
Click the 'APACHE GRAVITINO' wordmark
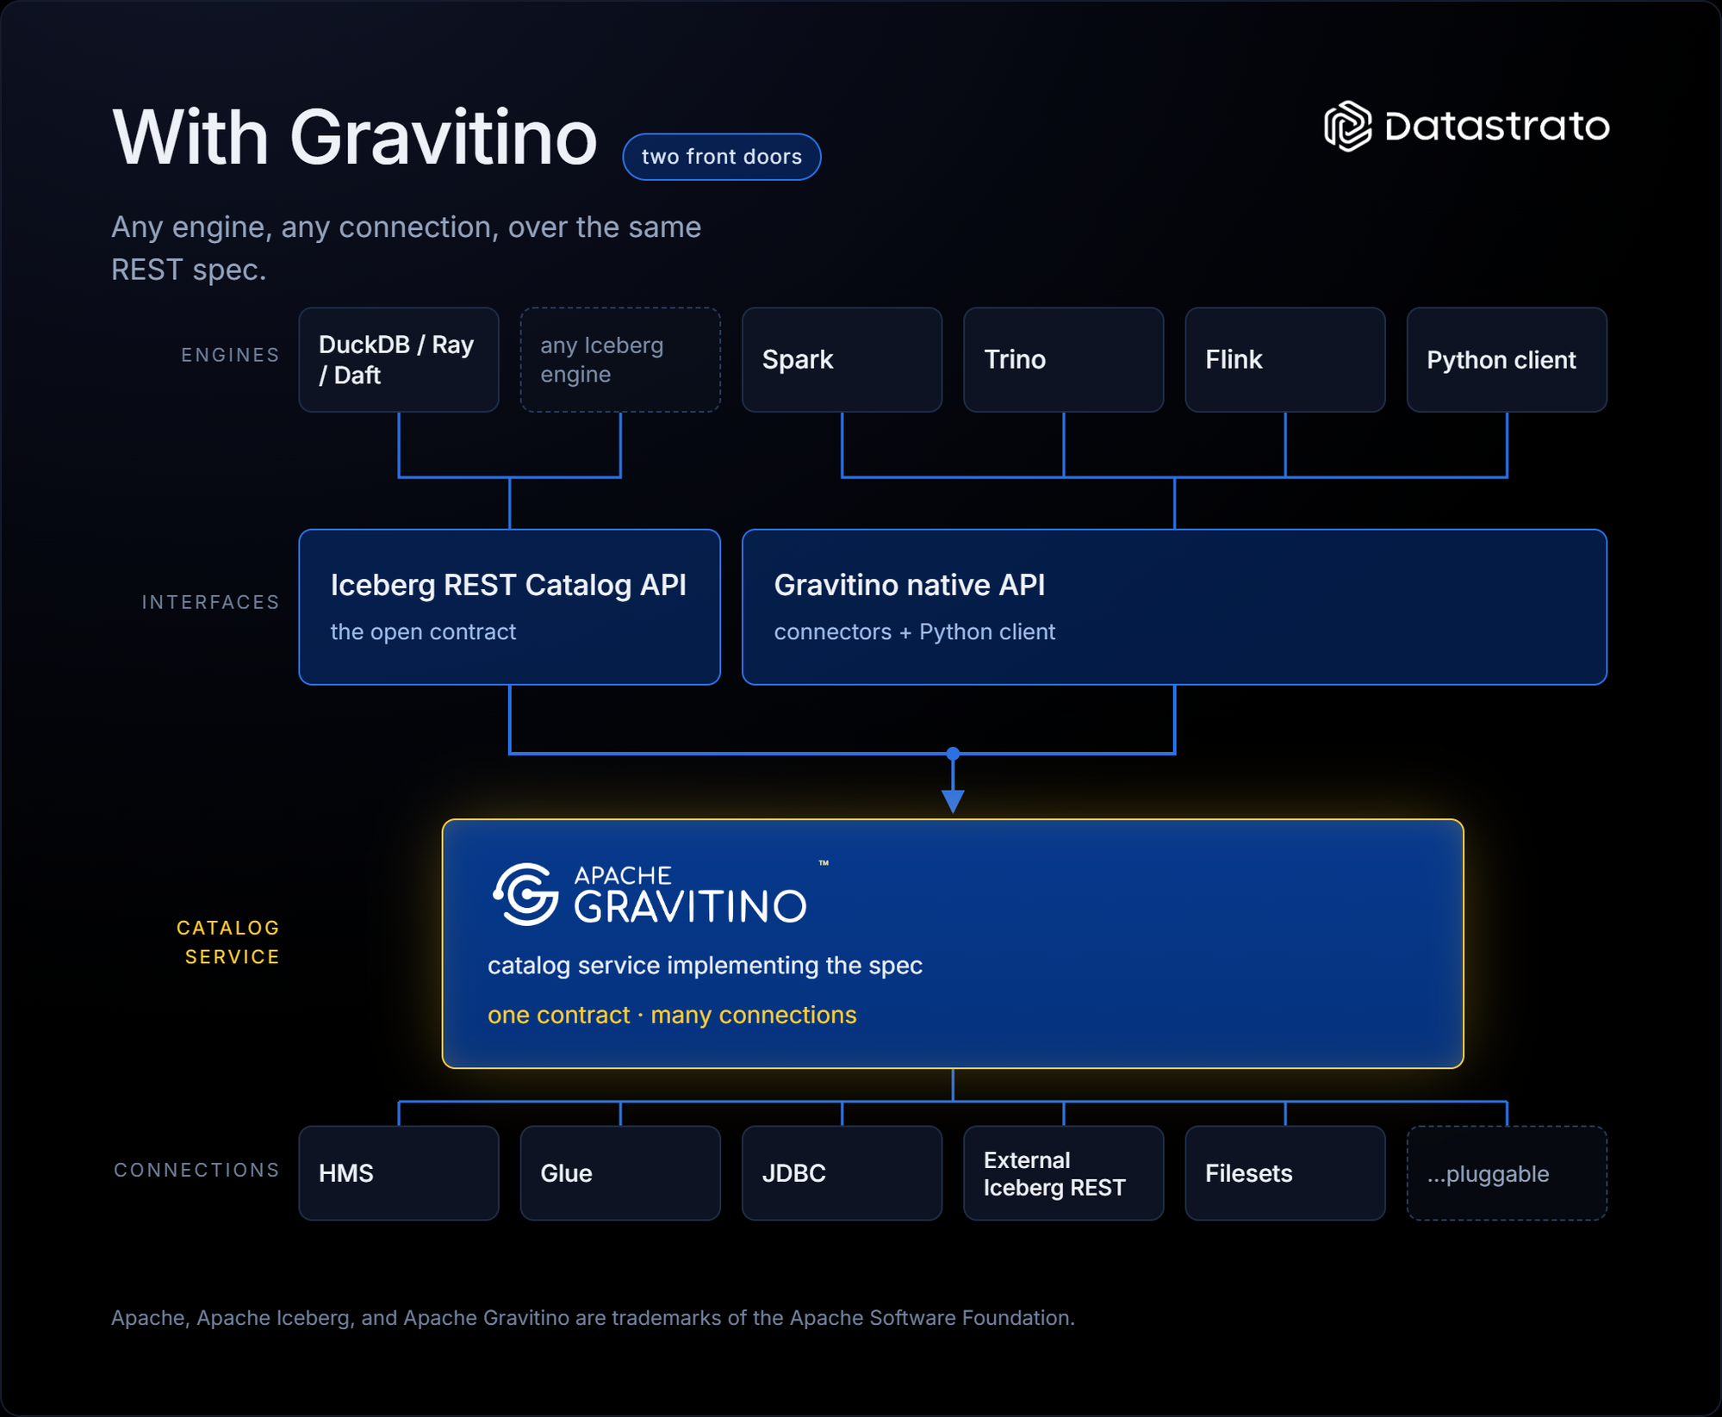(690, 894)
